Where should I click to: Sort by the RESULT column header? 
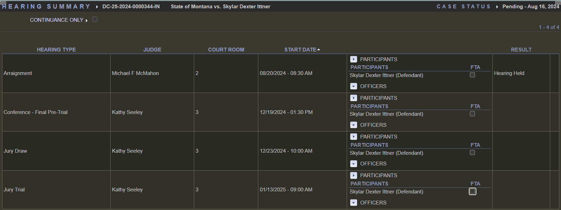click(521, 49)
